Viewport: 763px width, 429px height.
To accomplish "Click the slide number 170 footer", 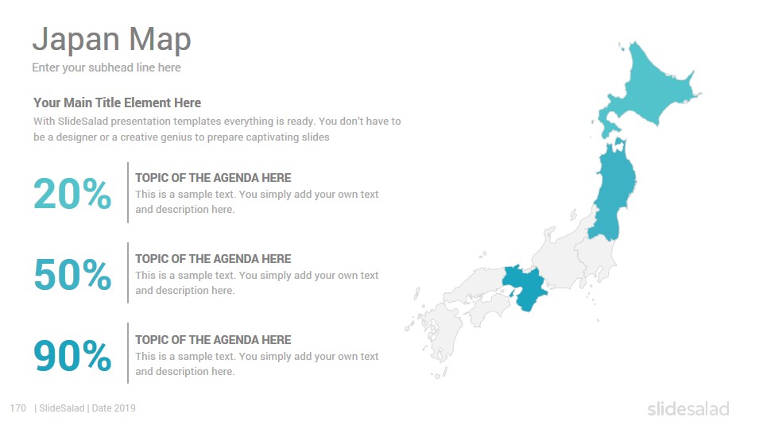I will point(18,408).
